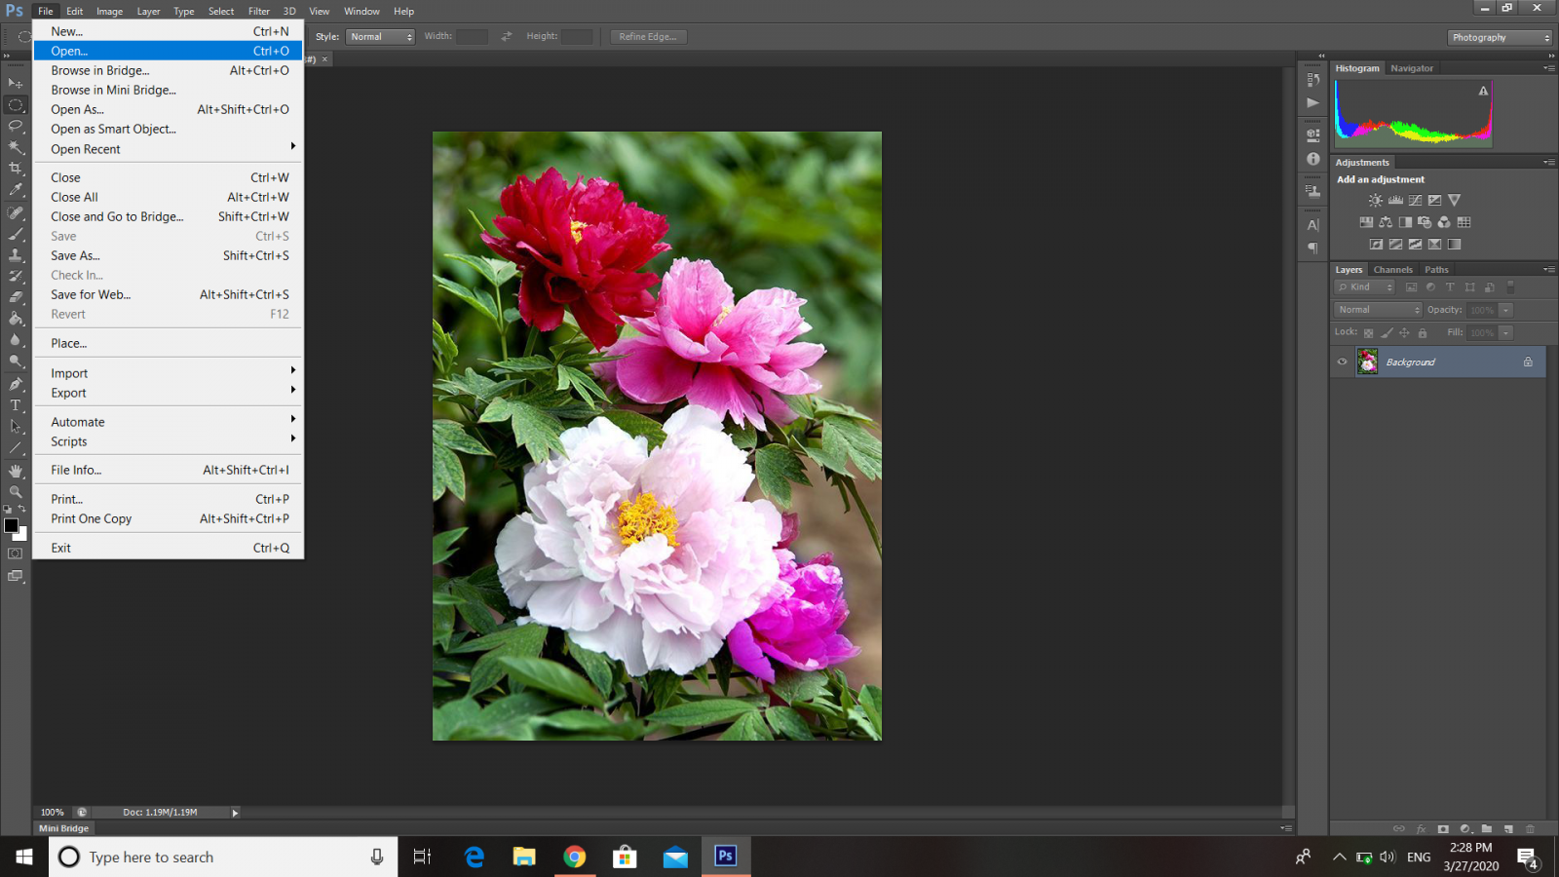Add a Color Balance adjustment
Image resolution: width=1559 pixels, height=877 pixels.
click(1386, 222)
